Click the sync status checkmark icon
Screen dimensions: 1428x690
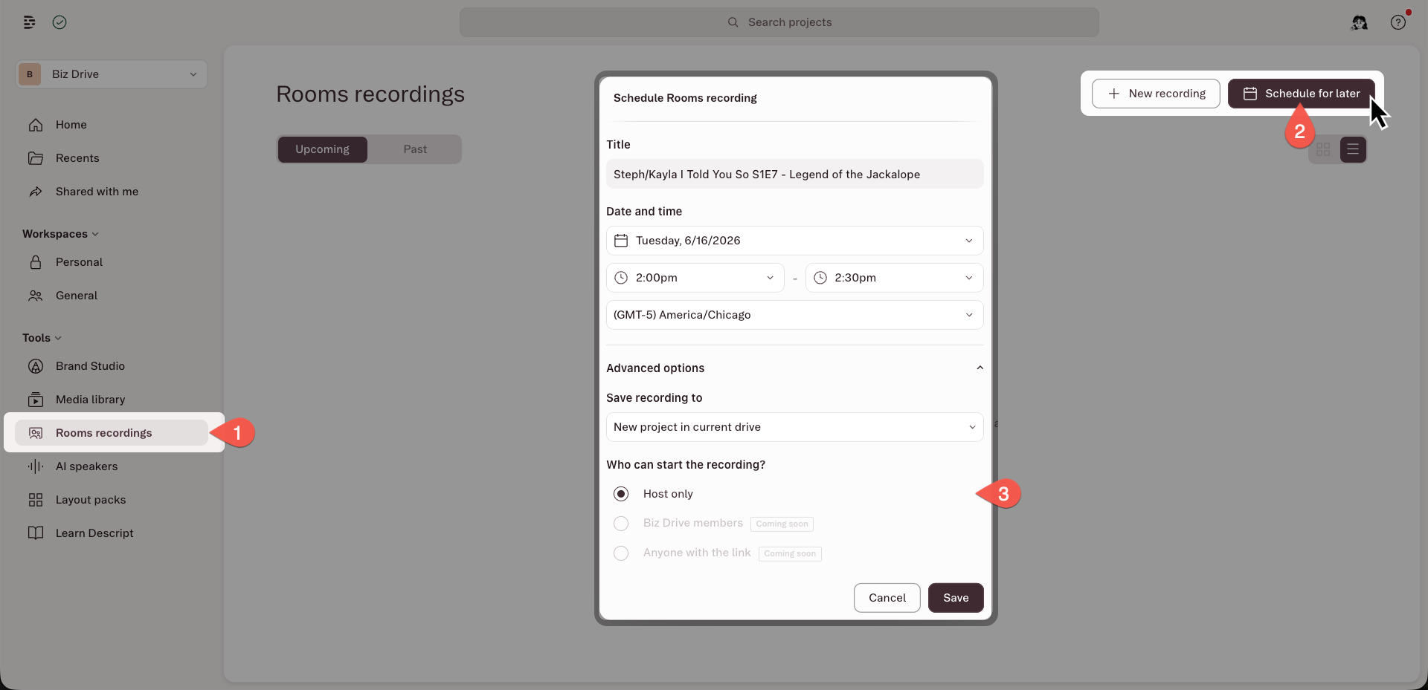59,22
